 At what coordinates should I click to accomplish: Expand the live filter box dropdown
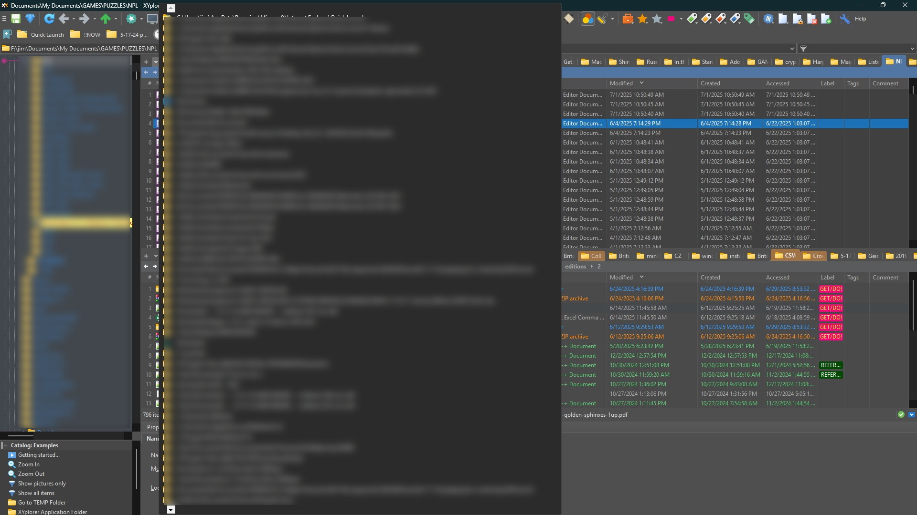[912, 49]
